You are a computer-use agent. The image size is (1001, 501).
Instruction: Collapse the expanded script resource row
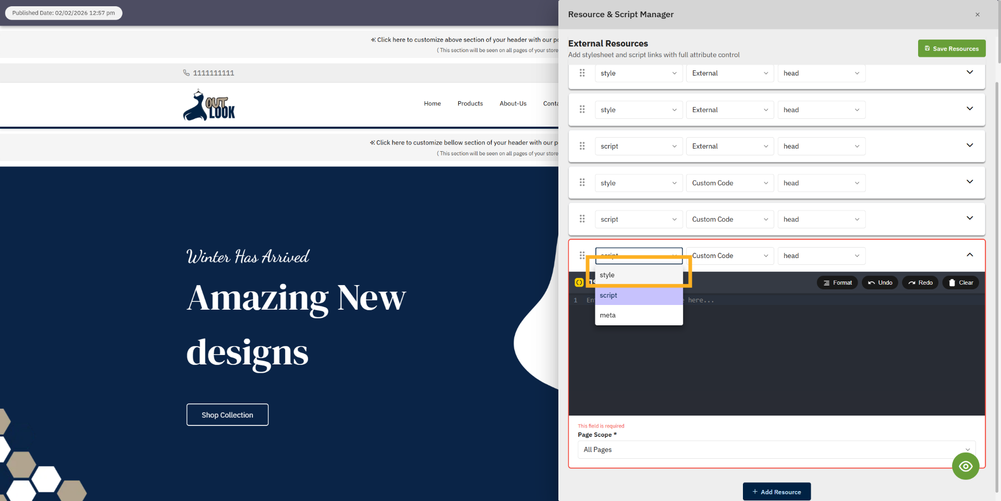(x=970, y=255)
